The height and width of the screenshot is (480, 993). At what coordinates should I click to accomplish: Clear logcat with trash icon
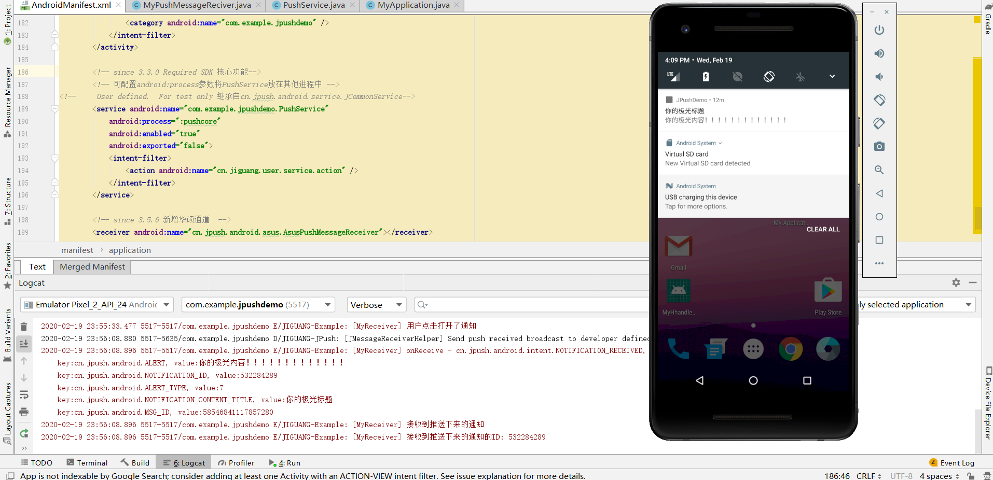coord(24,327)
